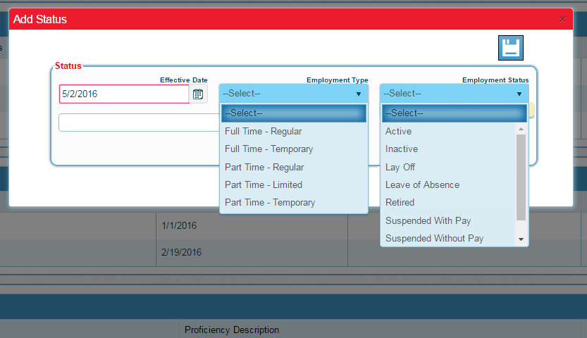Set employment status to Inactive
Screen dimensions: 587x338
point(401,149)
